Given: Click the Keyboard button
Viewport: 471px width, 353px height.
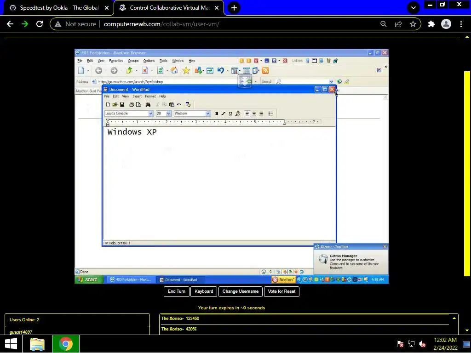Looking at the screenshot, I should 204,291.
